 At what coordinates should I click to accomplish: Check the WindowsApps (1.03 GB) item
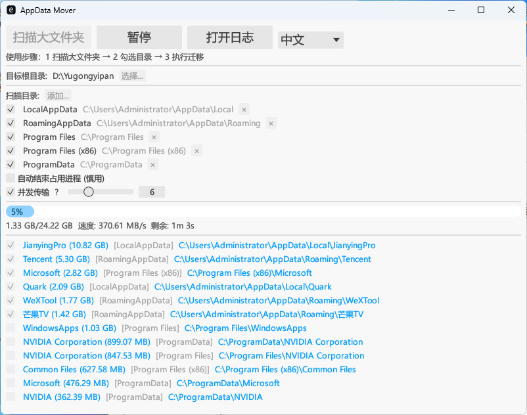pyautogui.click(x=10, y=328)
